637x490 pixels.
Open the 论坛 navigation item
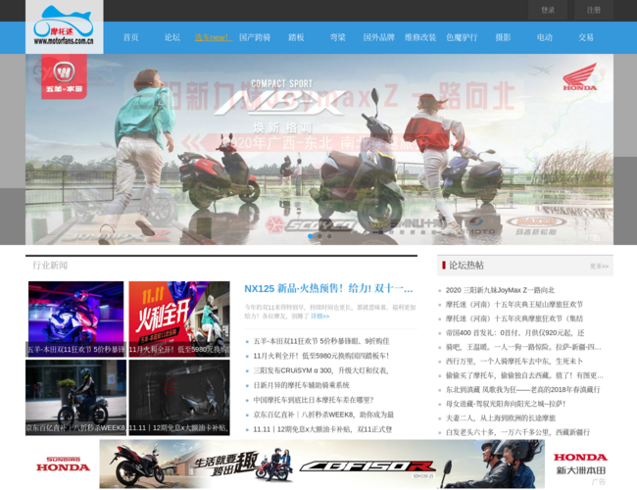pyautogui.click(x=172, y=37)
